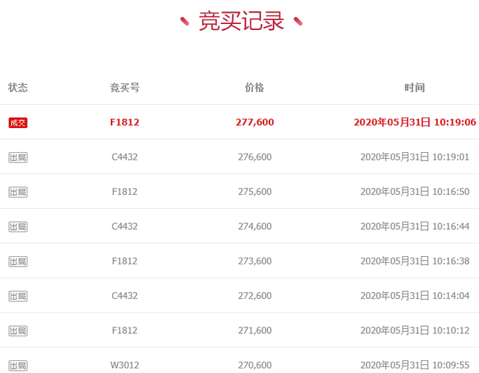
Task: Click the 竞买记录 page title
Action: (x=241, y=21)
